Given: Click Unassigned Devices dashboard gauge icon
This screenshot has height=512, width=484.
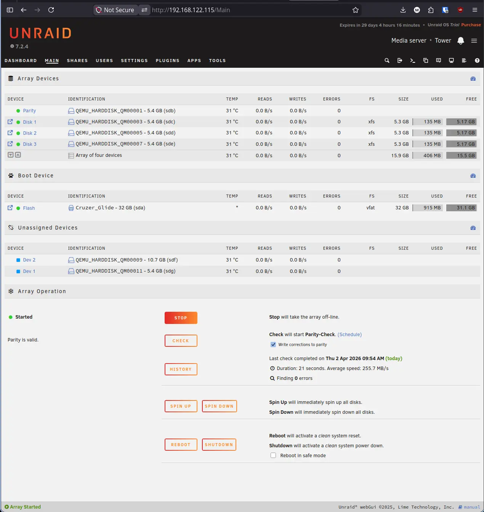Looking at the screenshot, I should 473,228.
